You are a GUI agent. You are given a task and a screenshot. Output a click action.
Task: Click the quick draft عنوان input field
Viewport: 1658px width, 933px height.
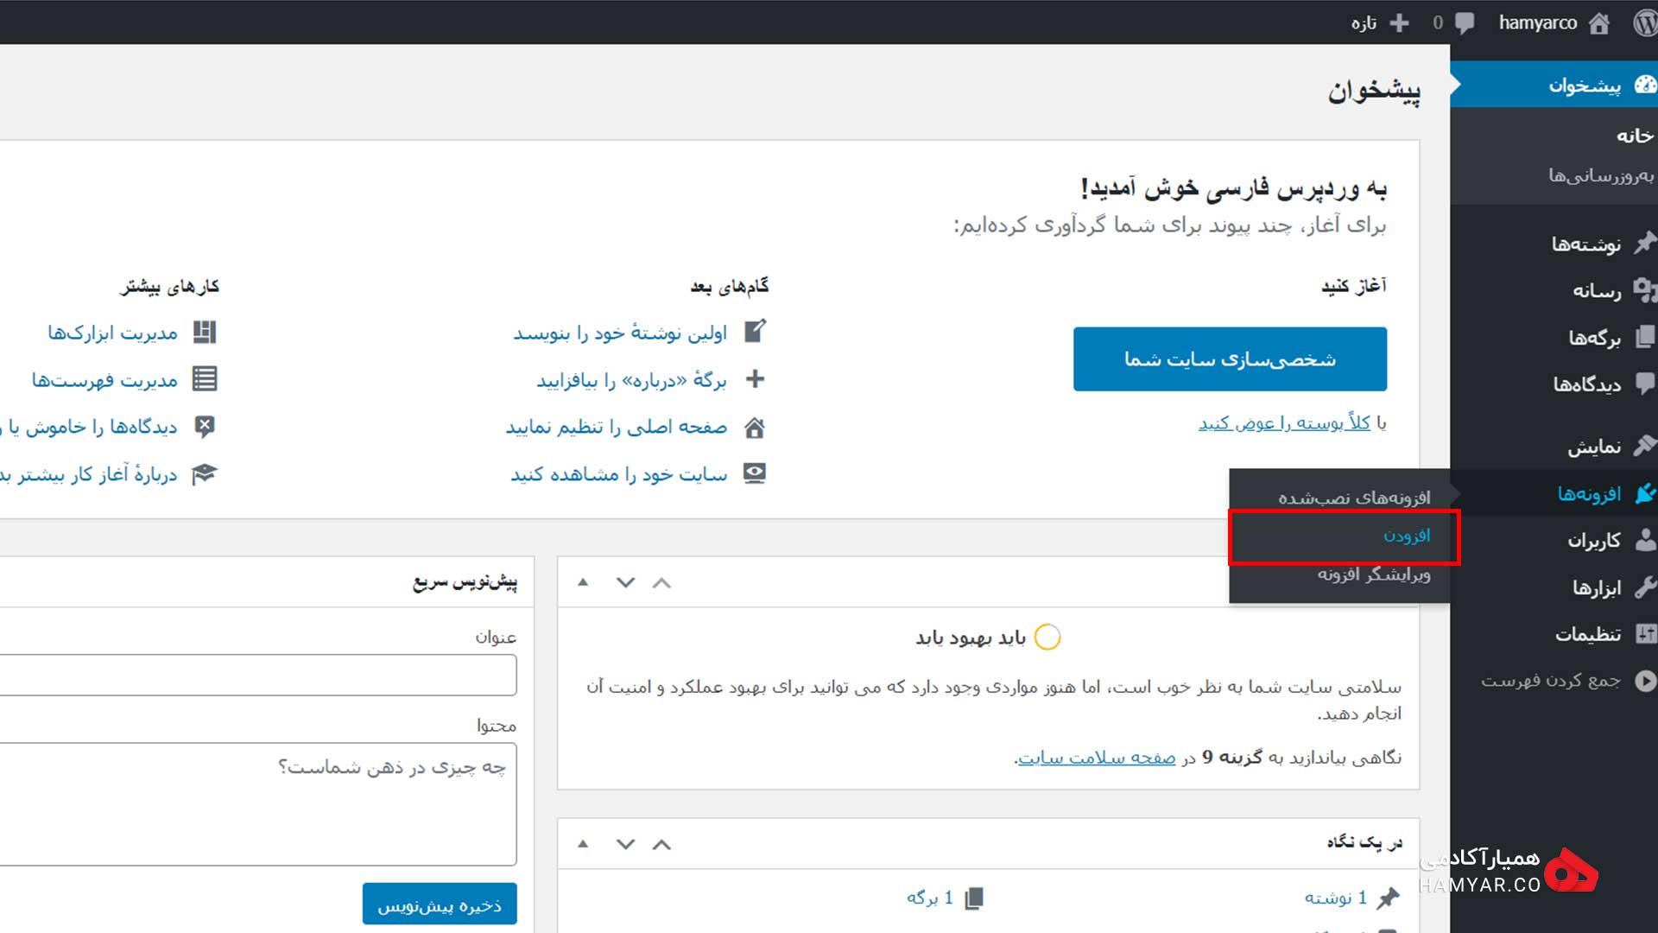[258, 675]
